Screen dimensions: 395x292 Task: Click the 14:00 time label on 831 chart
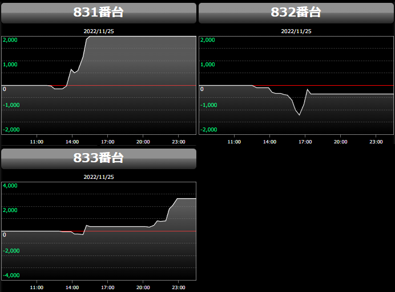click(x=72, y=141)
